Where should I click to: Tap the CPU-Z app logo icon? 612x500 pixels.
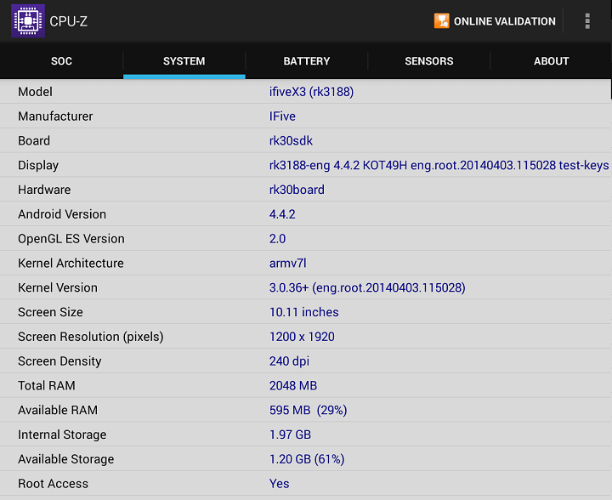(x=28, y=20)
